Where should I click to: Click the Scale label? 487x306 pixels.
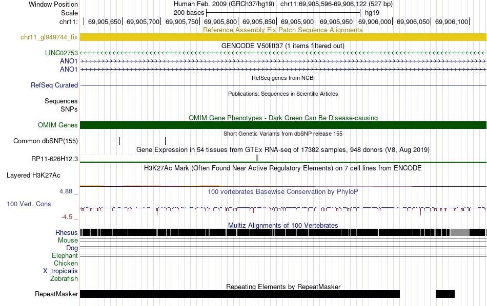click(x=69, y=13)
